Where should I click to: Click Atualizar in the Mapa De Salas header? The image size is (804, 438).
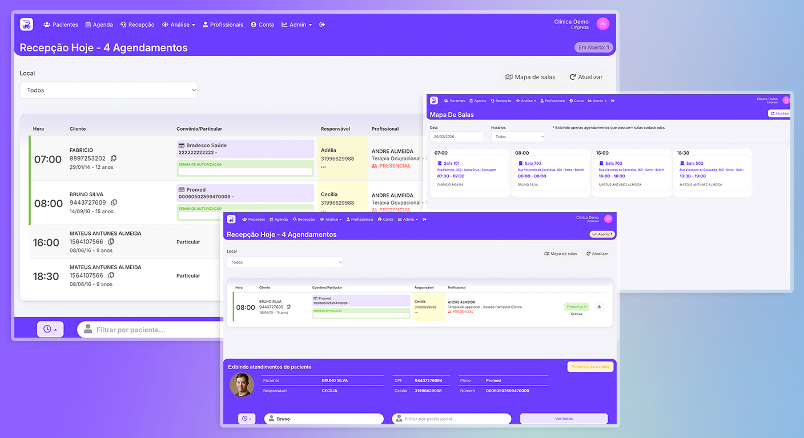coord(779,113)
